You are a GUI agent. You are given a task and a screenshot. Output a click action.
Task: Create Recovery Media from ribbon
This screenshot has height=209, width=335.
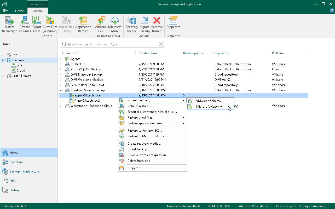132,24
